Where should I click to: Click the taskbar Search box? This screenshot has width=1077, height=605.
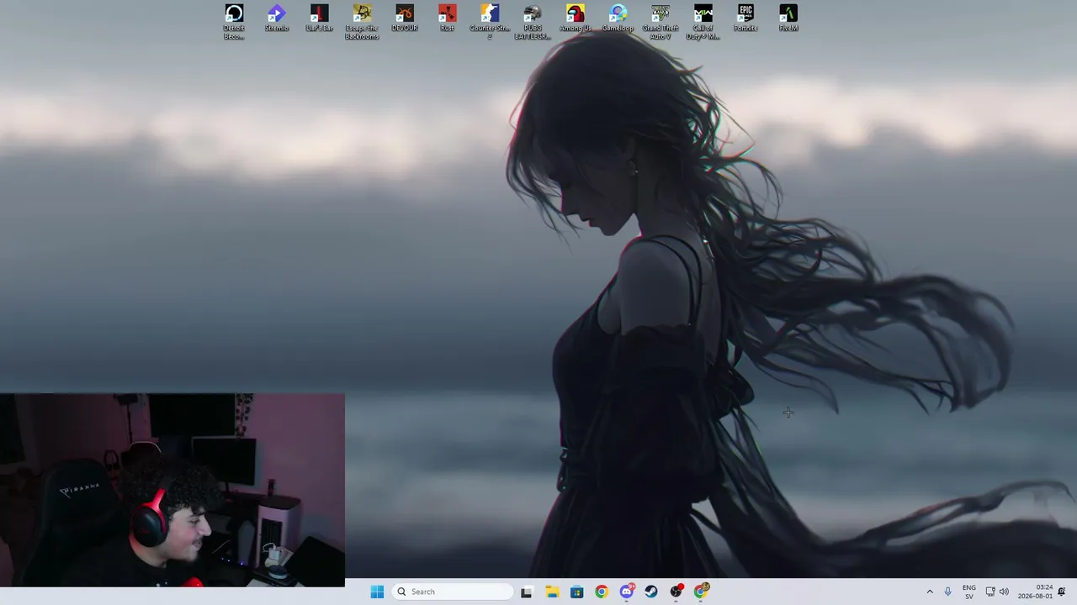point(454,592)
